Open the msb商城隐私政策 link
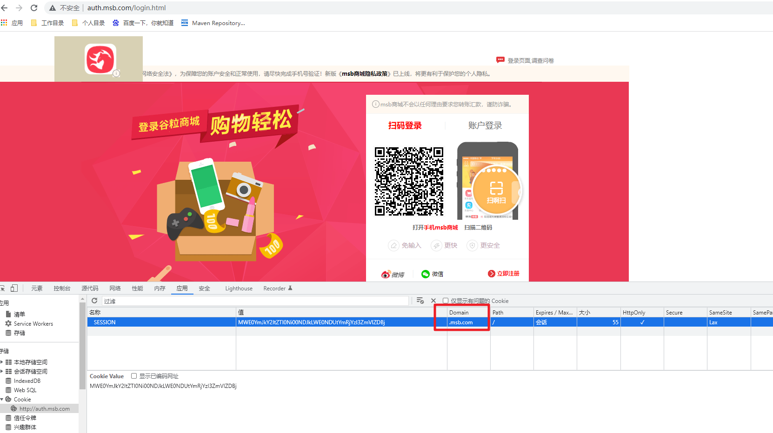 [x=365, y=73]
